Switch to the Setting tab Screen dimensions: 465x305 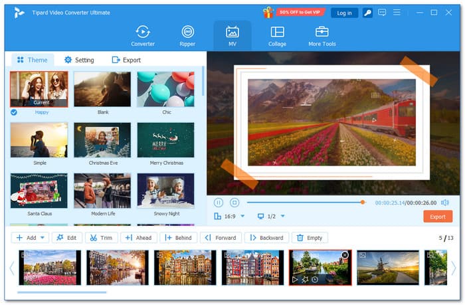79,60
